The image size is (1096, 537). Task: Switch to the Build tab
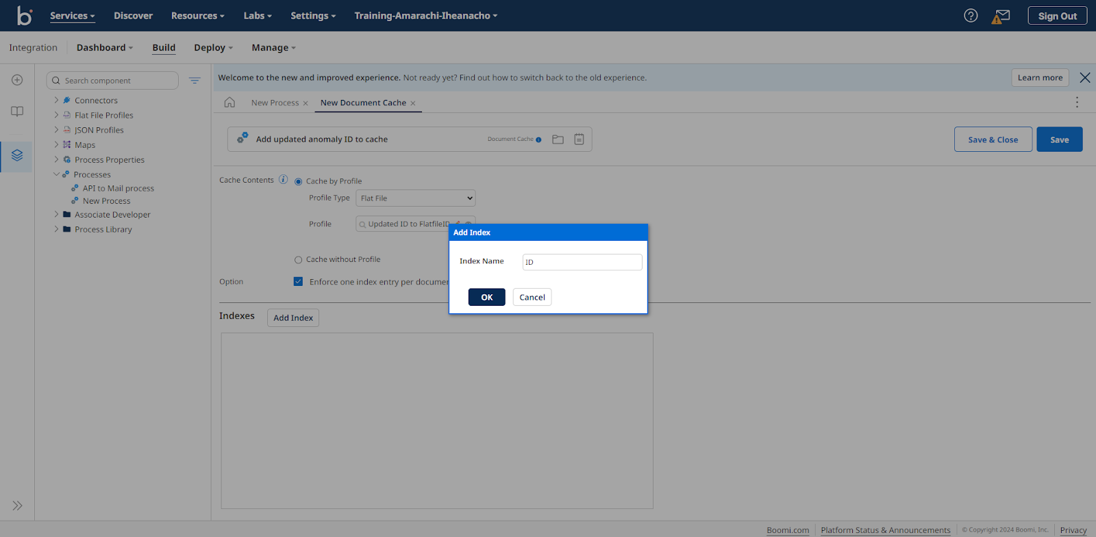[164, 48]
